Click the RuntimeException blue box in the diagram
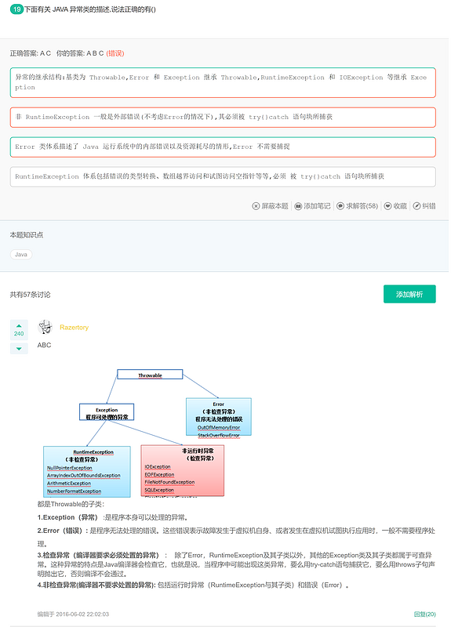The image size is (451, 627). (87, 473)
